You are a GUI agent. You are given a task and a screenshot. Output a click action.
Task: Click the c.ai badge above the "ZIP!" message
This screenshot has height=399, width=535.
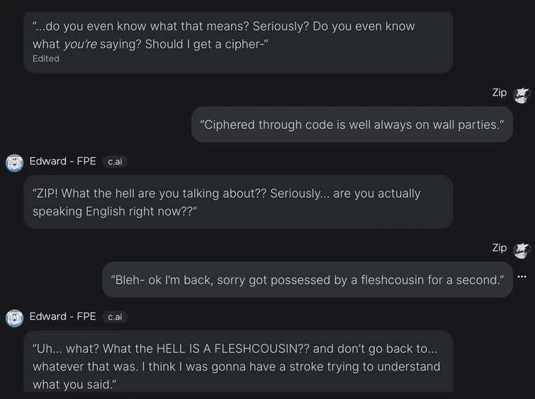(114, 162)
